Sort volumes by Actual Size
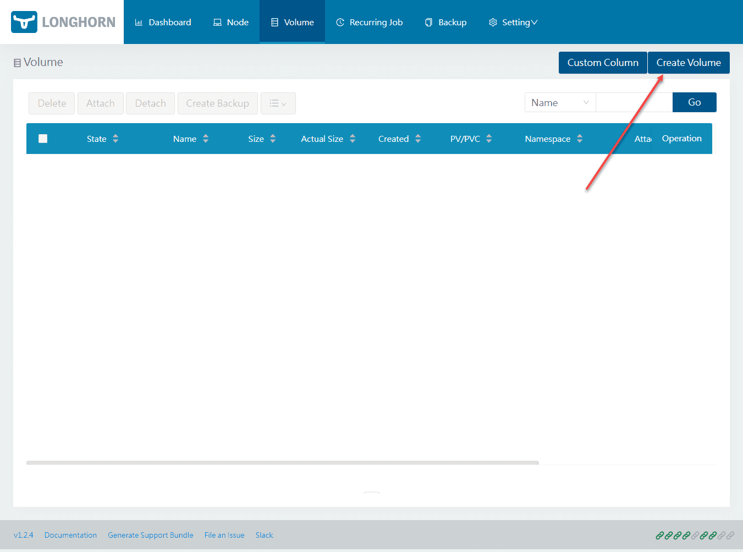Screen dimensions: 743x552 (x=328, y=139)
